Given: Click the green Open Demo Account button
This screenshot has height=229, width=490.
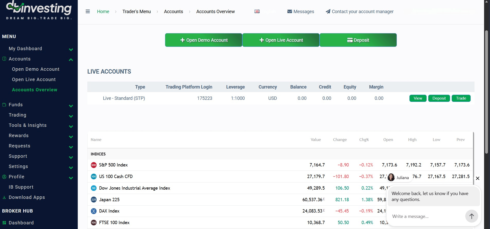Looking at the screenshot, I should click(204, 40).
